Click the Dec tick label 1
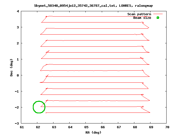This screenshot has width=181, height=135. (18, 59)
